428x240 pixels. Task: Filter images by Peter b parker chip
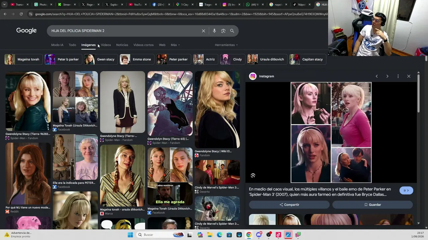tap(64, 59)
